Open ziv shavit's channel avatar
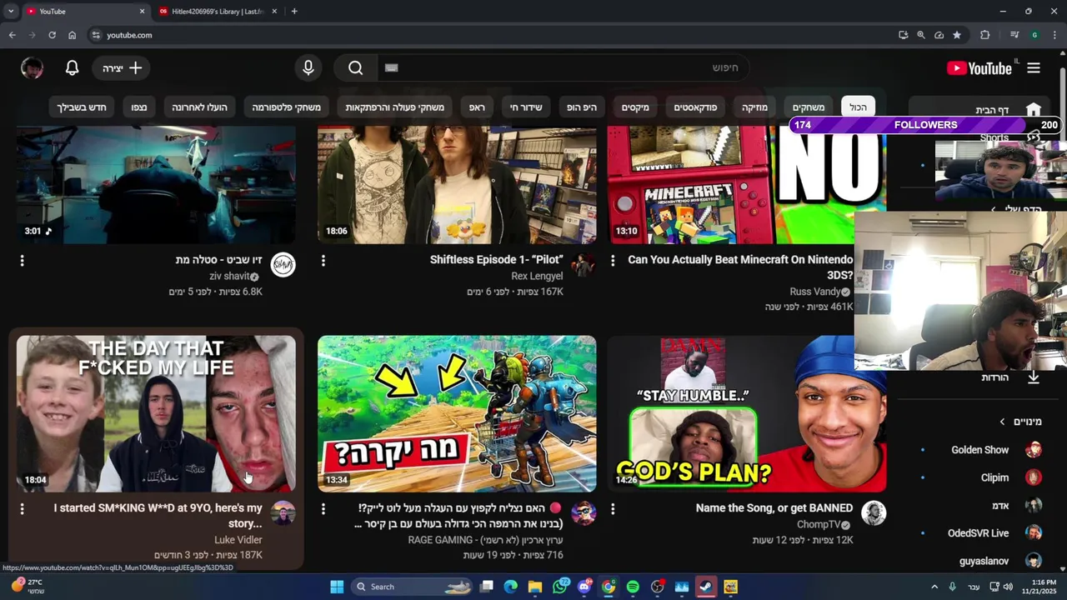The image size is (1067, 600). pyautogui.click(x=283, y=265)
